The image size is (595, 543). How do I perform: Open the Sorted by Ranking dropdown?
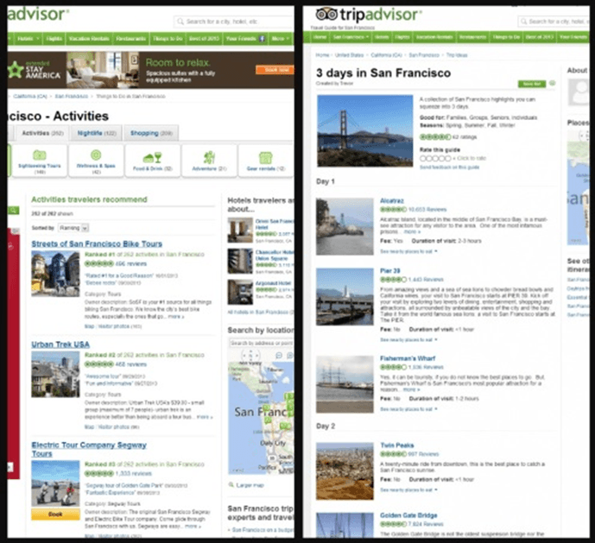[x=73, y=228]
